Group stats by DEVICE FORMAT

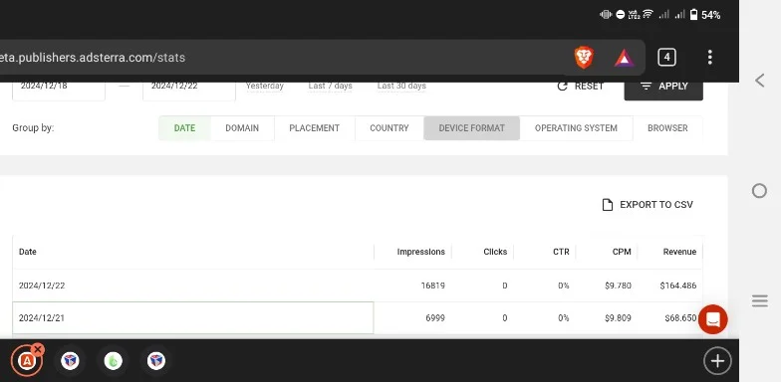coord(472,127)
